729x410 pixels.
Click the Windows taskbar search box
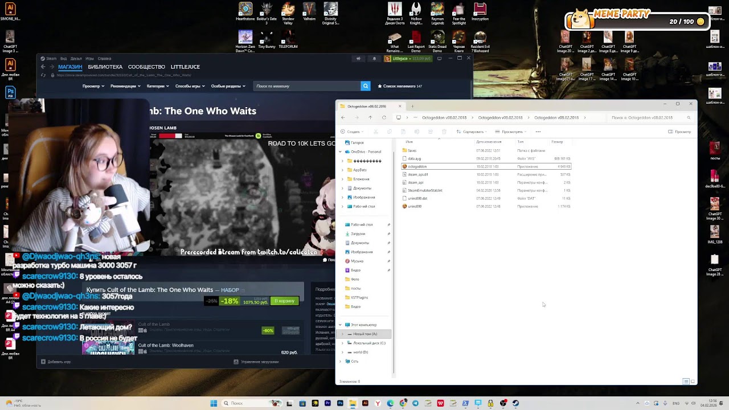(x=251, y=403)
